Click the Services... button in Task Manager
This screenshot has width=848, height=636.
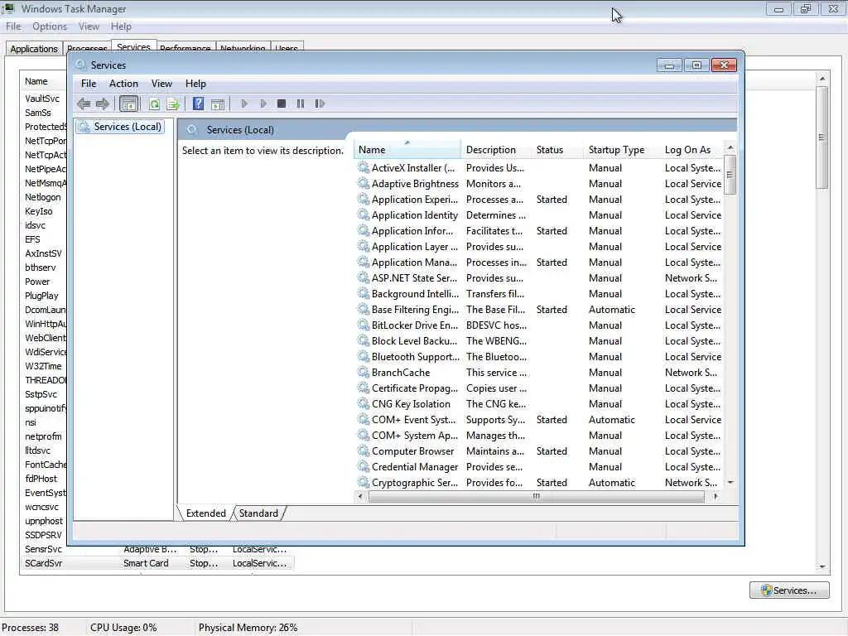[x=789, y=590]
